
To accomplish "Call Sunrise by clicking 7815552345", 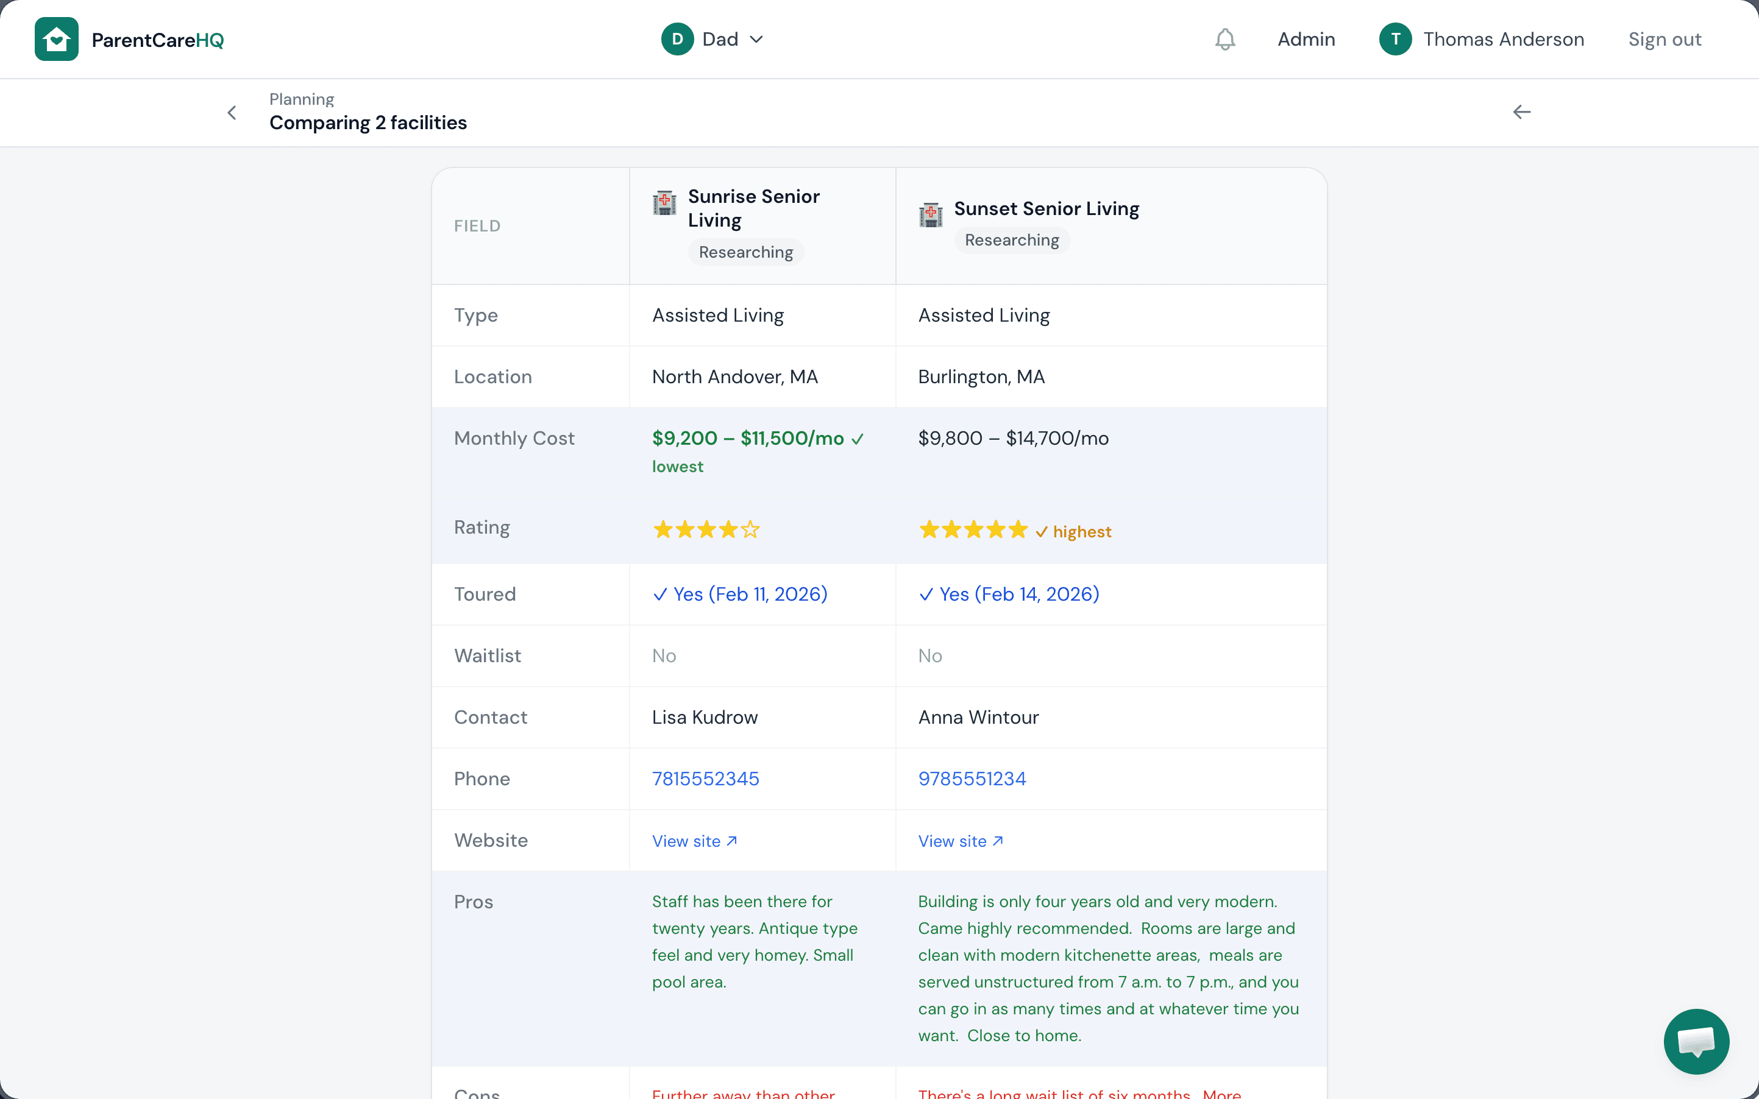I will [705, 778].
